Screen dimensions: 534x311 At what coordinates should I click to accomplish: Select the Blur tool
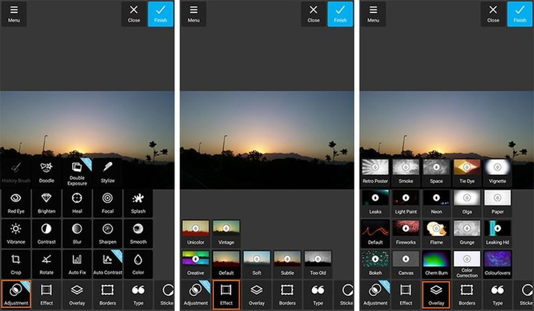tap(77, 234)
